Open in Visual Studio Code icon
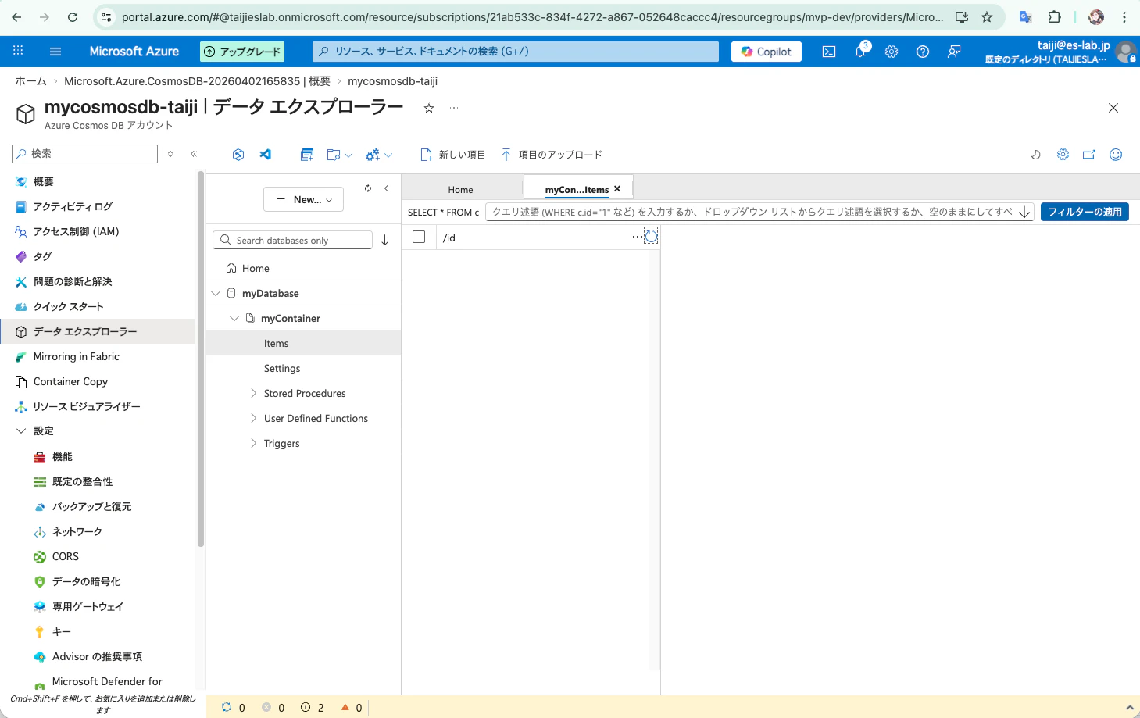1140x718 pixels. tap(266, 155)
